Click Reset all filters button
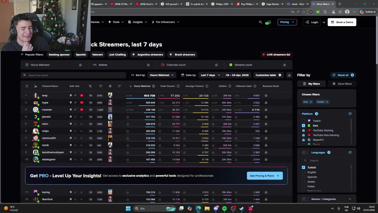Screen dimensions: 378x213 pos(343,75)
